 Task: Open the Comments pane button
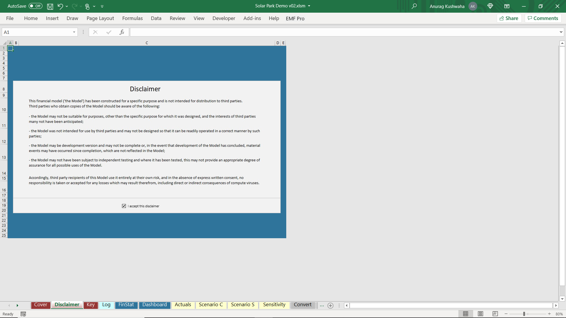543,18
